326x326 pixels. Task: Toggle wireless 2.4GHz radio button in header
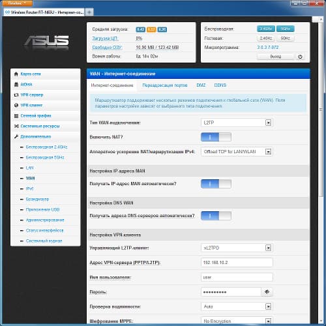click(266, 29)
